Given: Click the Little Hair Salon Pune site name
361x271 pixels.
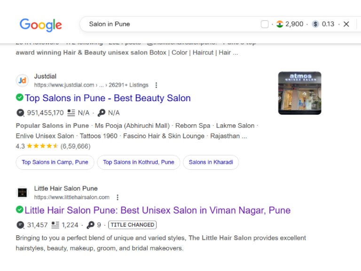Looking at the screenshot, I should [66, 189].
